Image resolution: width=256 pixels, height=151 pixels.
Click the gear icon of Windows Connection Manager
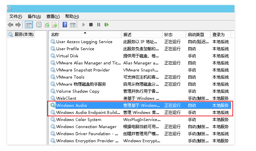pos(53,126)
